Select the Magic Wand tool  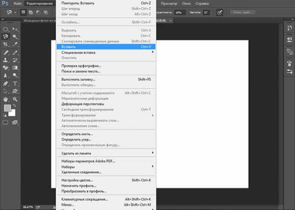click(x=15, y=36)
